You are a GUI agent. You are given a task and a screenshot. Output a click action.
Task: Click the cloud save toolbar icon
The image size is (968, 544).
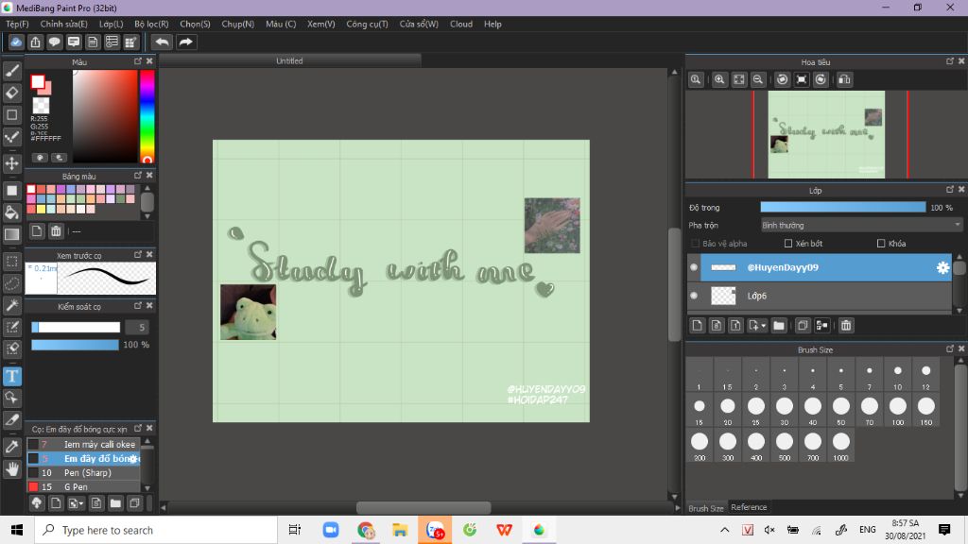click(x=16, y=42)
